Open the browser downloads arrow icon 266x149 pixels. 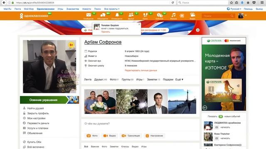[x=242, y=3]
